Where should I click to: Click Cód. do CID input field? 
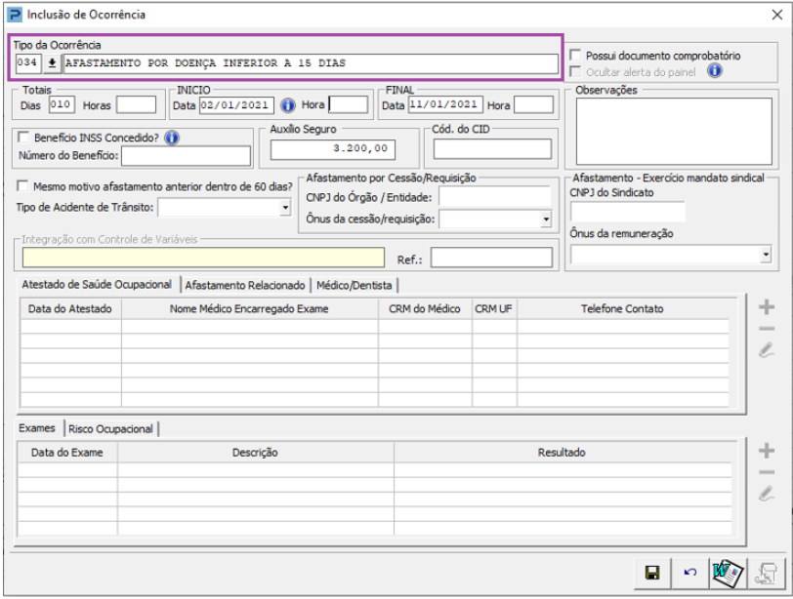pos(492,149)
